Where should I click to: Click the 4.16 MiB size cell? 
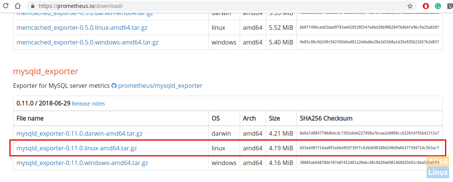pos(281,163)
